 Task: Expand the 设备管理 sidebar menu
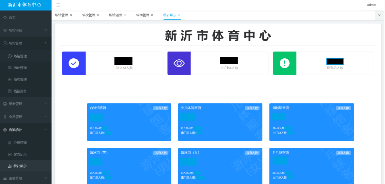pos(25,178)
